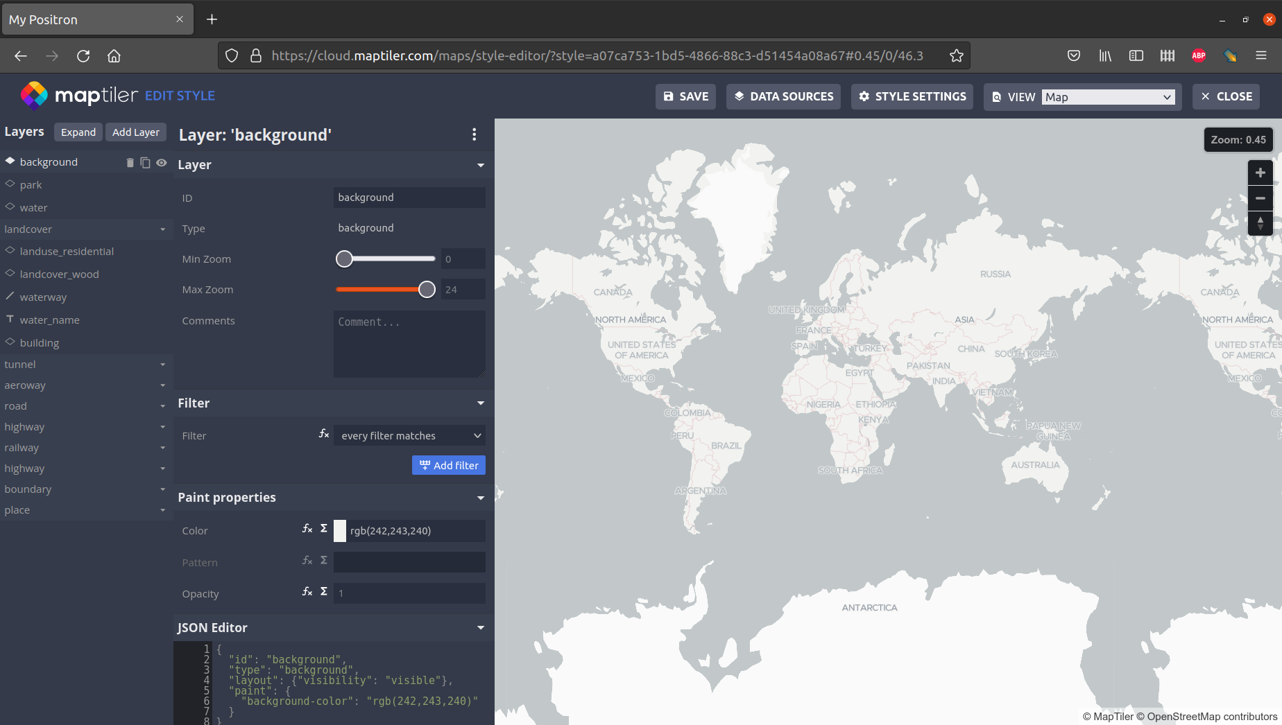This screenshot has height=725, width=1282.
Task: Reset map pitch using the compass control
Action: pos(1260,223)
